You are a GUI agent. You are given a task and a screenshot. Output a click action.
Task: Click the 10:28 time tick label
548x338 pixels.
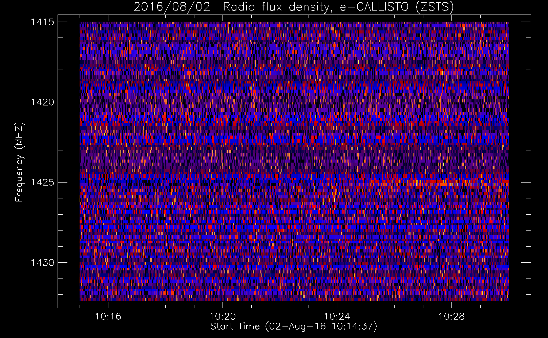(451, 317)
